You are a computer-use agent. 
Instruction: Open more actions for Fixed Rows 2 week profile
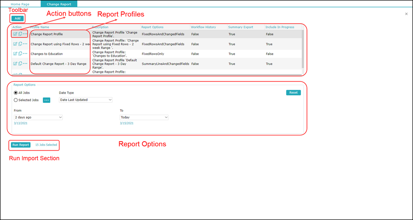pyautogui.click(x=25, y=44)
